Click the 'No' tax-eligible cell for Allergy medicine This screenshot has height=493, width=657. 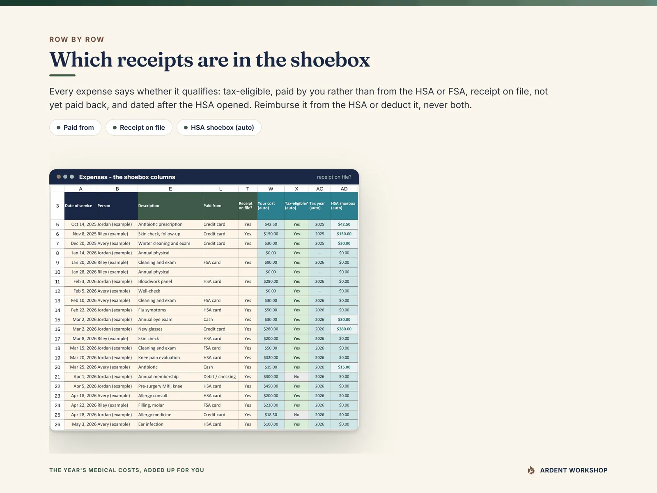click(x=296, y=415)
